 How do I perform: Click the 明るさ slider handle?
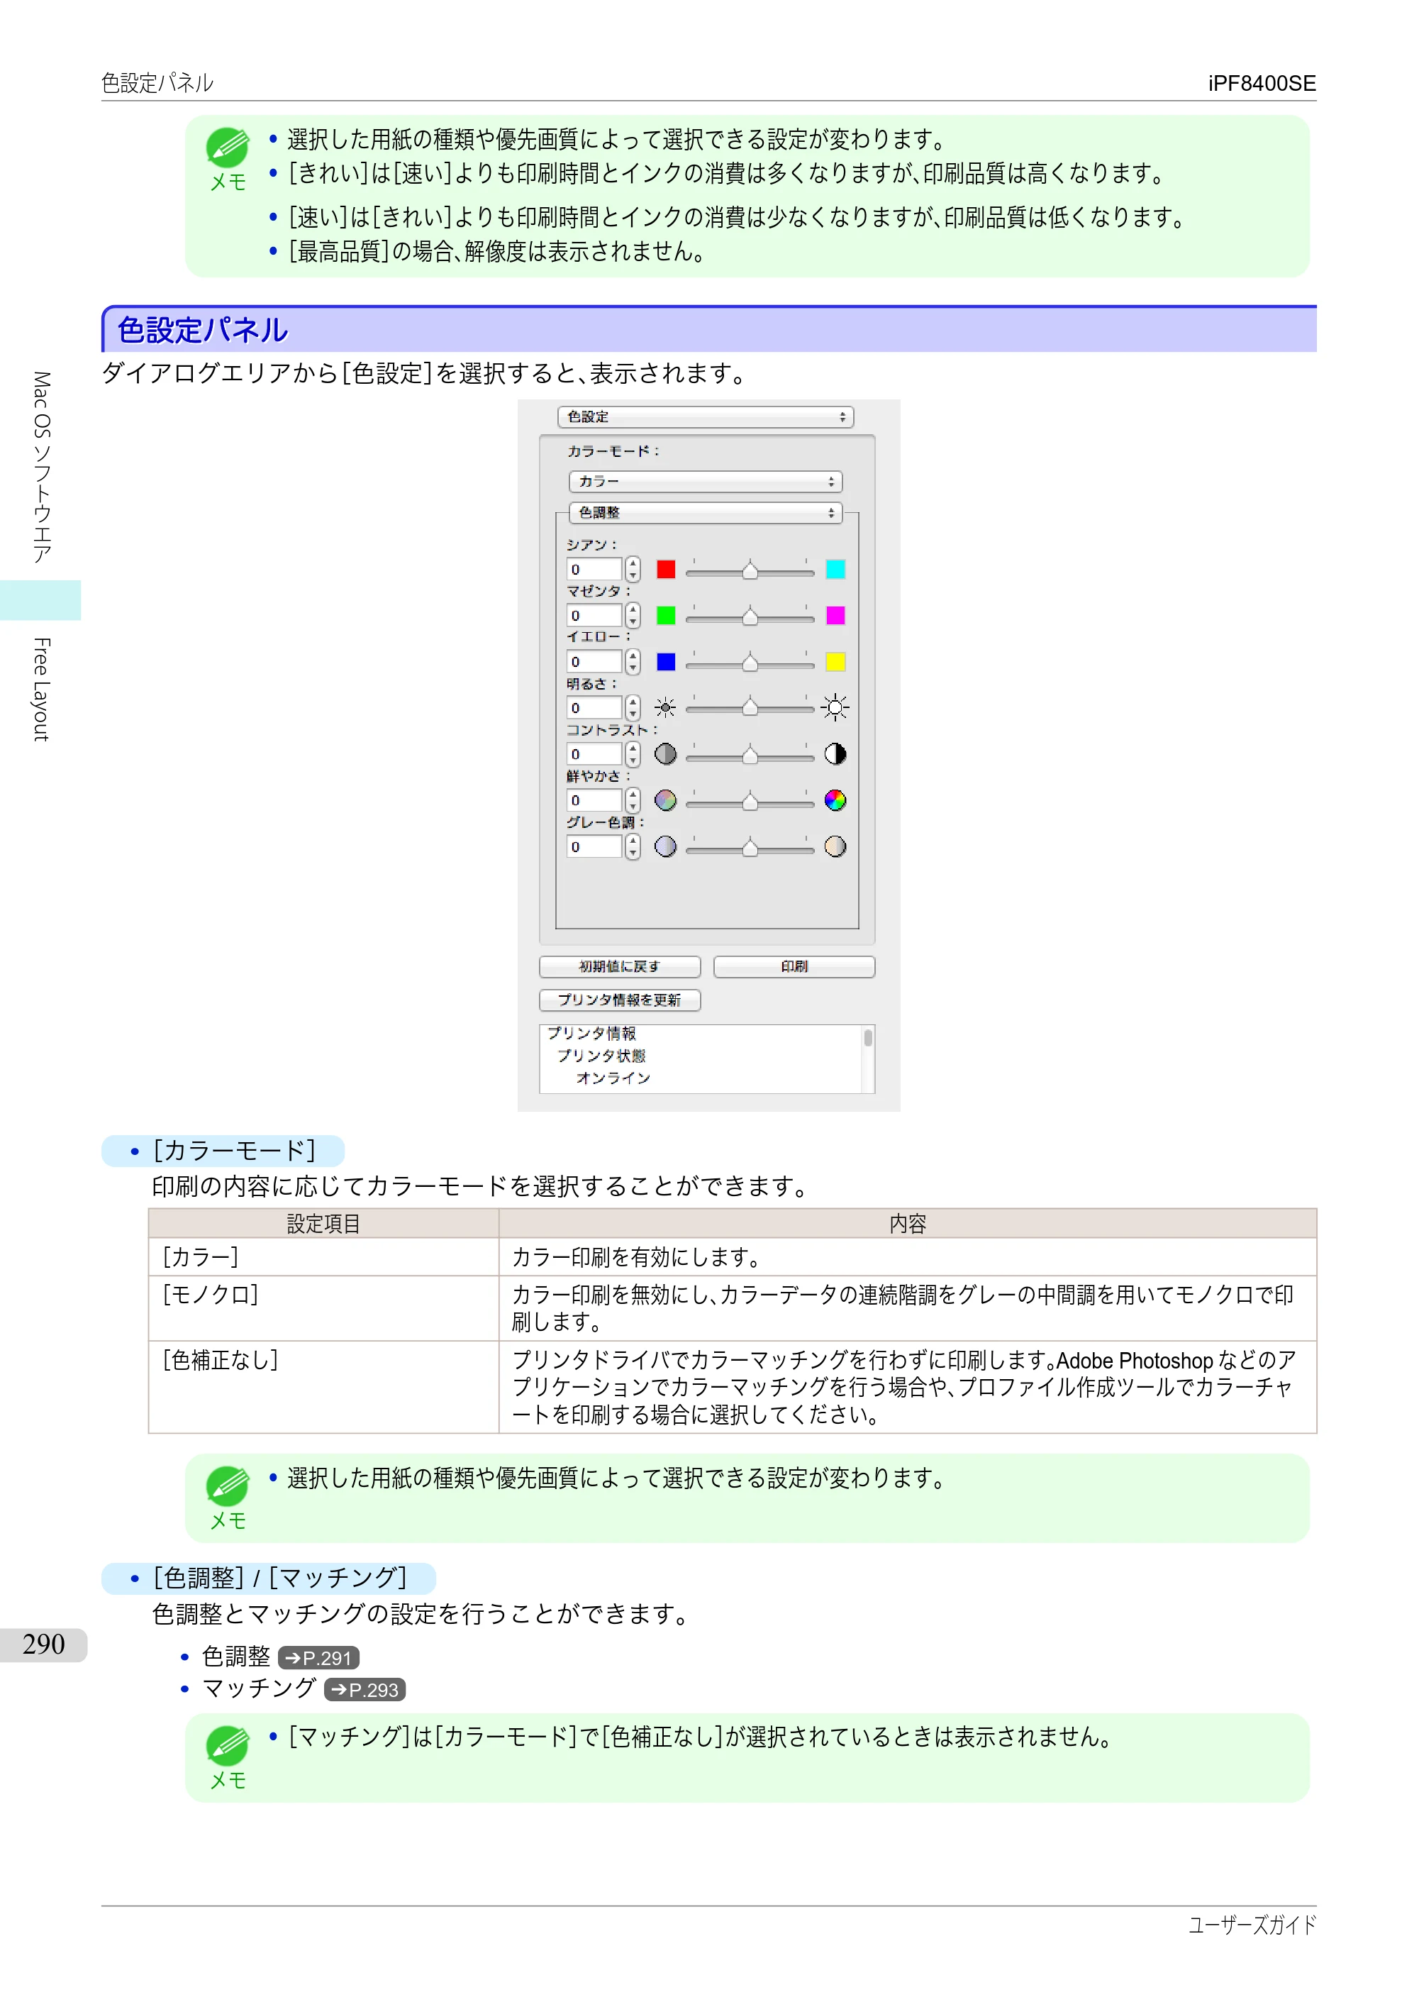(x=750, y=709)
